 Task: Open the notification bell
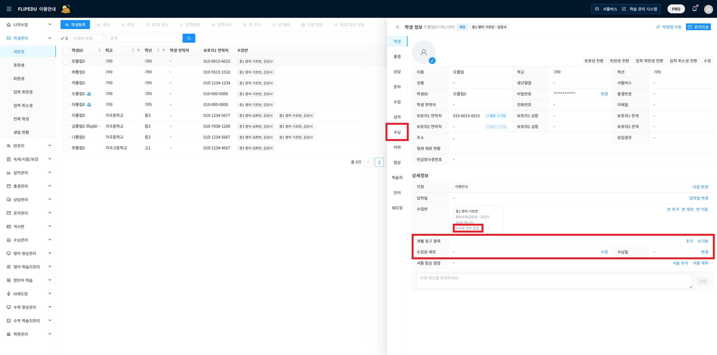pos(695,9)
